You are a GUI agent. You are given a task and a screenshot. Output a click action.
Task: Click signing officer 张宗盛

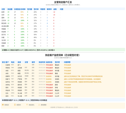[57, 76]
